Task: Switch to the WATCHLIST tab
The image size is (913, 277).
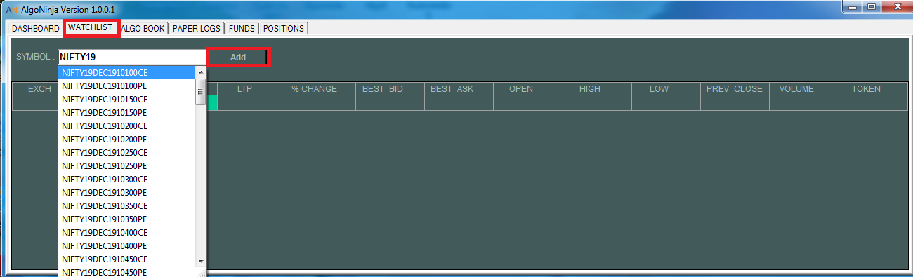Action: pyautogui.click(x=91, y=27)
